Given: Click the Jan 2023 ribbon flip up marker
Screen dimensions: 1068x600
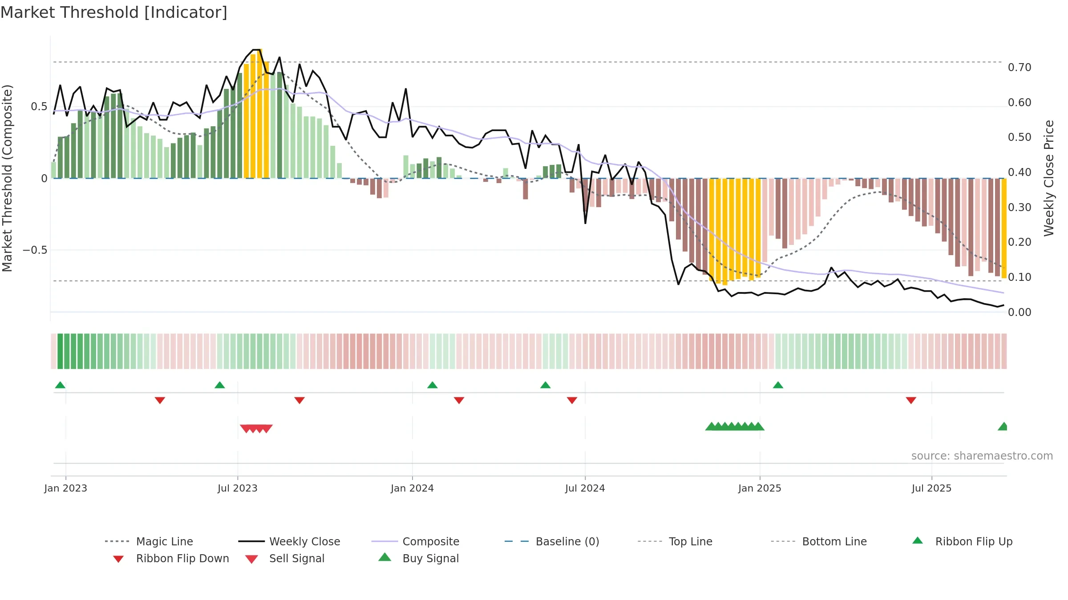Looking at the screenshot, I should pyautogui.click(x=60, y=385).
